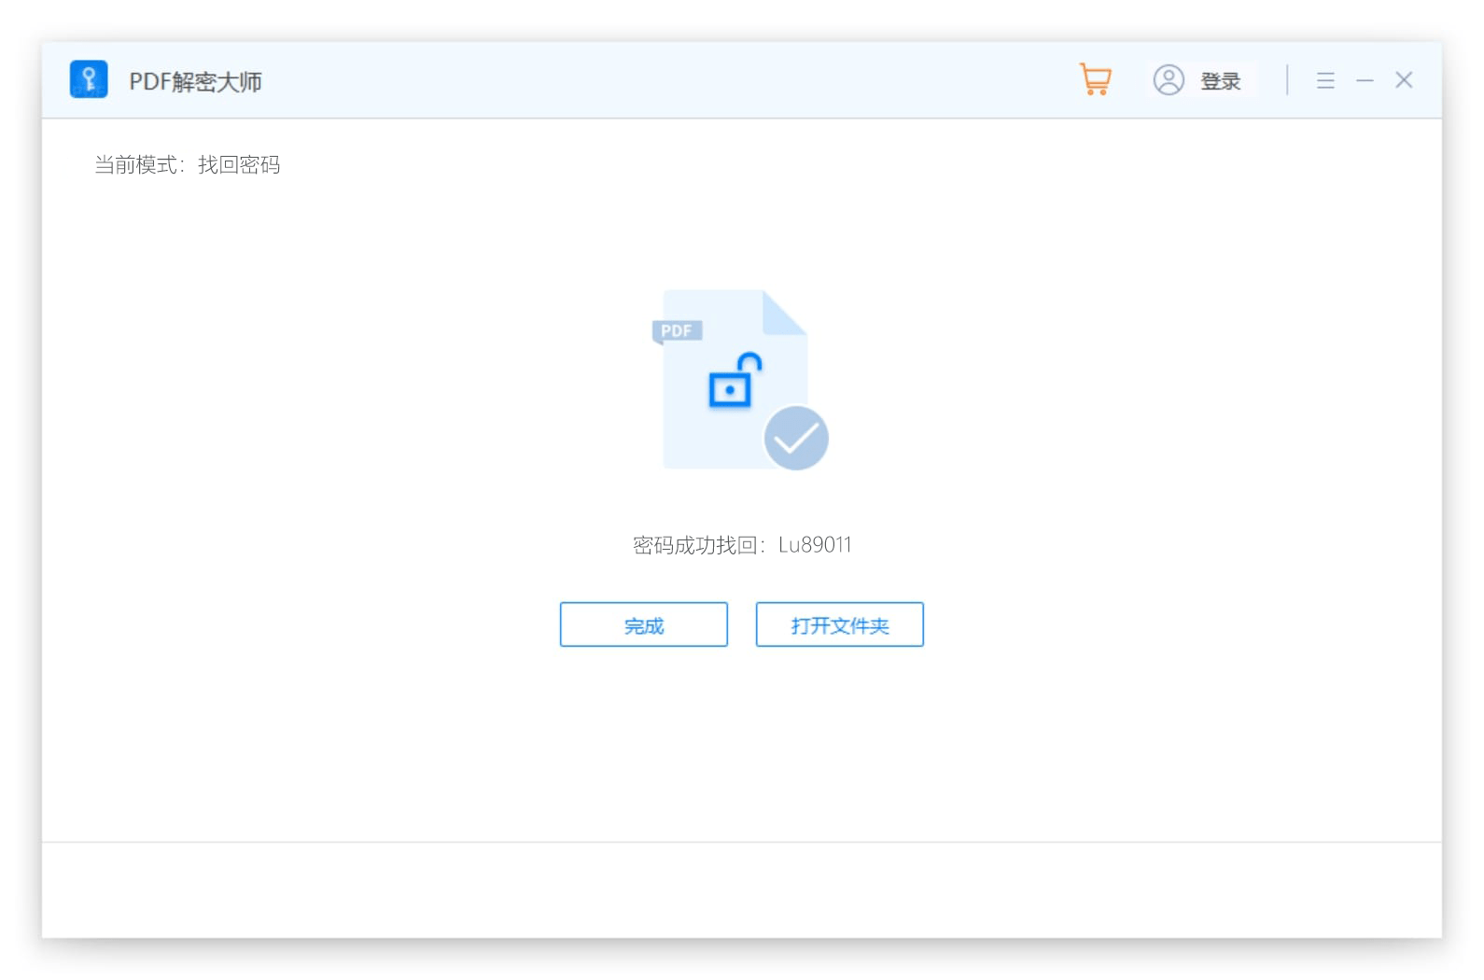Click the vertical divider beside 登录
This screenshot has height=980, width=1484.
1287,80
